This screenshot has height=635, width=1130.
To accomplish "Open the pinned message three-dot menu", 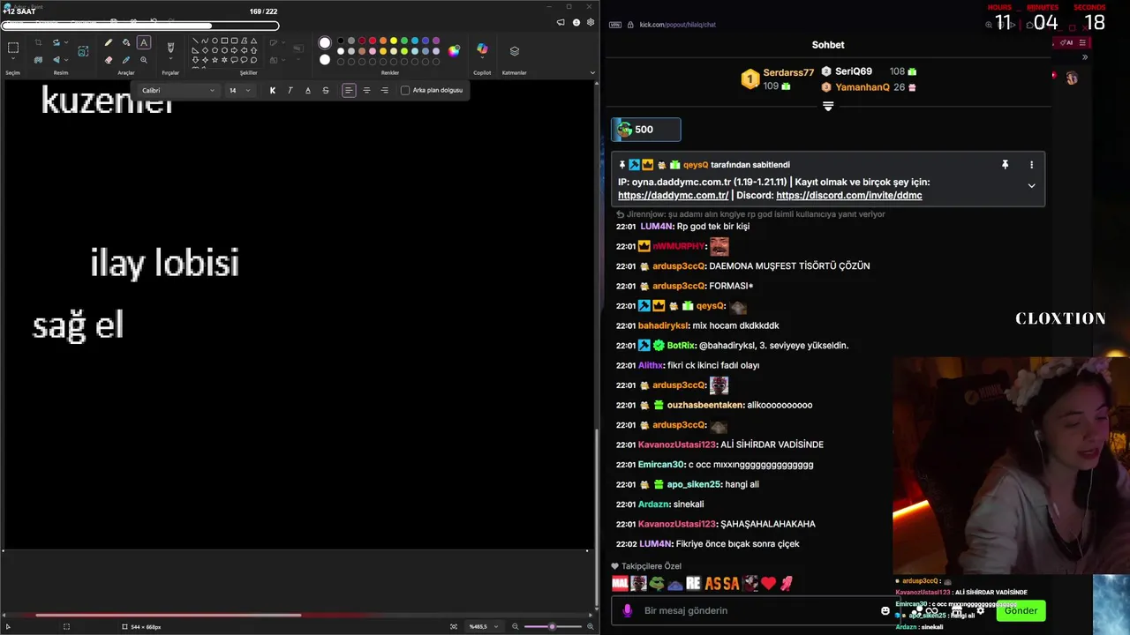I will point(1031,165).
